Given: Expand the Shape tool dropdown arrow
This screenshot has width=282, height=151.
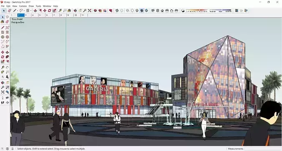Looking at the screenshot, I should click(30, 10).
